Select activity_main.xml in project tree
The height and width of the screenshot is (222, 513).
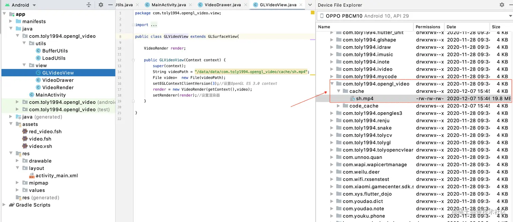[x=57, y=175]
